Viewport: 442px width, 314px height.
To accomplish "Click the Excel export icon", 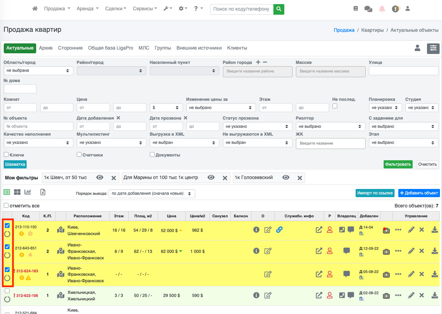I will [x=43, y=192].
